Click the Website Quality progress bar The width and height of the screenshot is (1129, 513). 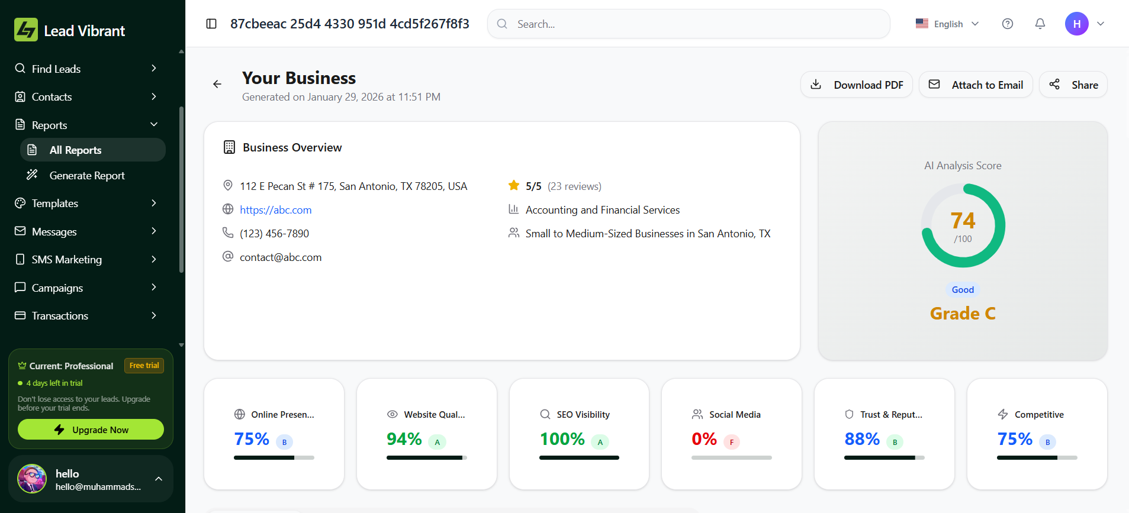pyautogui.click(x=426, y=457)
